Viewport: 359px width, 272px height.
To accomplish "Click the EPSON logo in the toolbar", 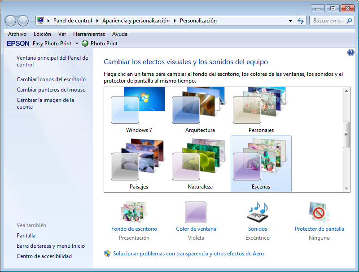I will pos(18,44).
